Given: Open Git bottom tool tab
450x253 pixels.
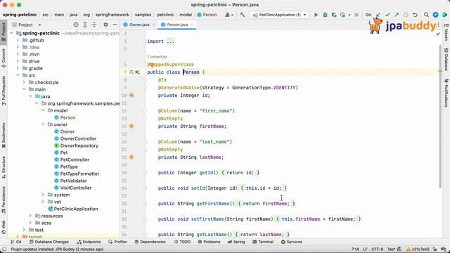Looking at the screenshot, I should tap(16, 242).
